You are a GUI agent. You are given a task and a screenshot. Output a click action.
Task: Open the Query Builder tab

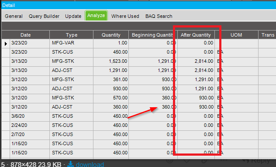click(44, 16)
